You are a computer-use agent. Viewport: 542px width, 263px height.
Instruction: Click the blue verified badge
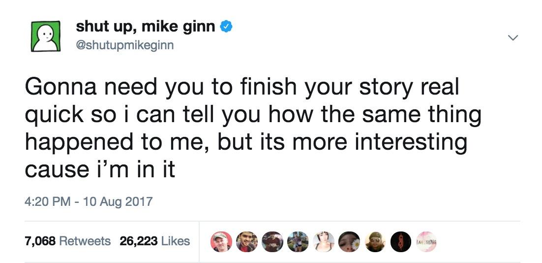tap(225, 27)
